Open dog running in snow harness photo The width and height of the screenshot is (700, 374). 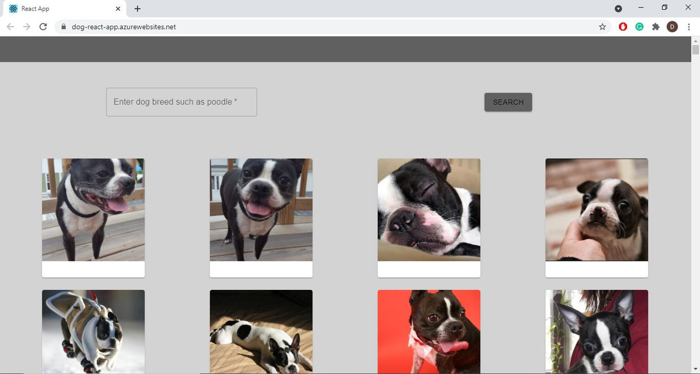pyautogui.click(x=94, y=332)
